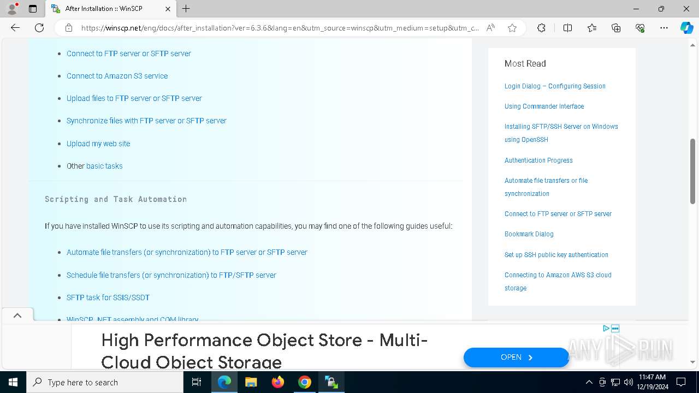Viewport: 699px width, 393px height.
Task: Open File Explorer from taskbar
Action: (251, 382)
